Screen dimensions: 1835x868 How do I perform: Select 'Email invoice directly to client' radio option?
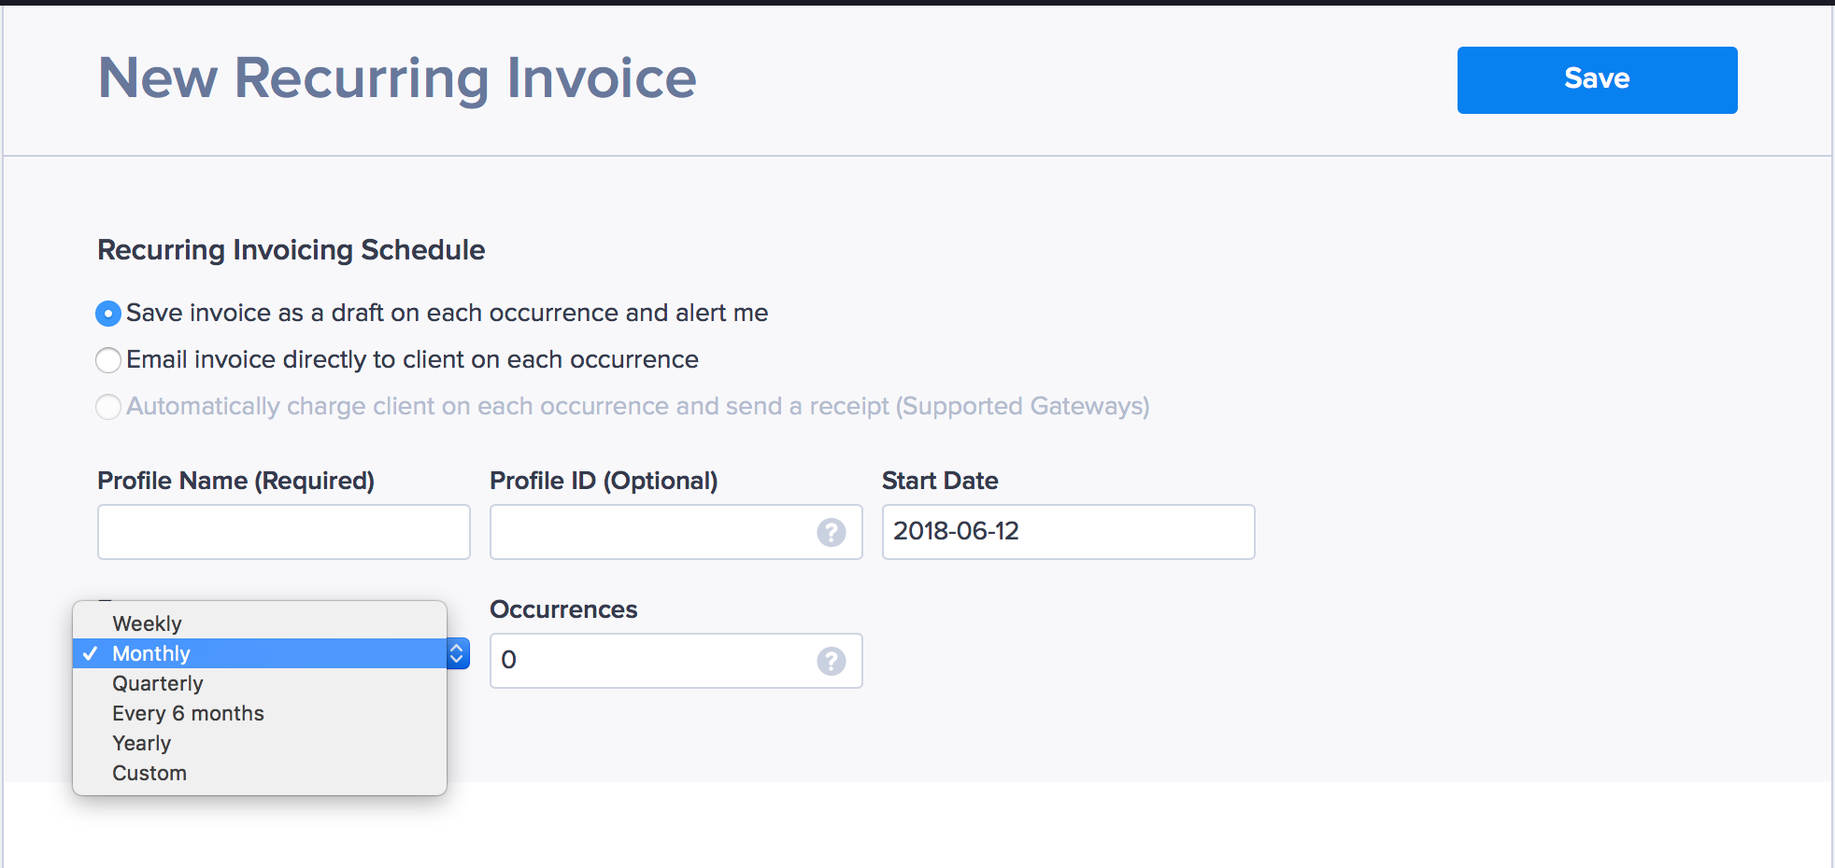click(108, 360)
